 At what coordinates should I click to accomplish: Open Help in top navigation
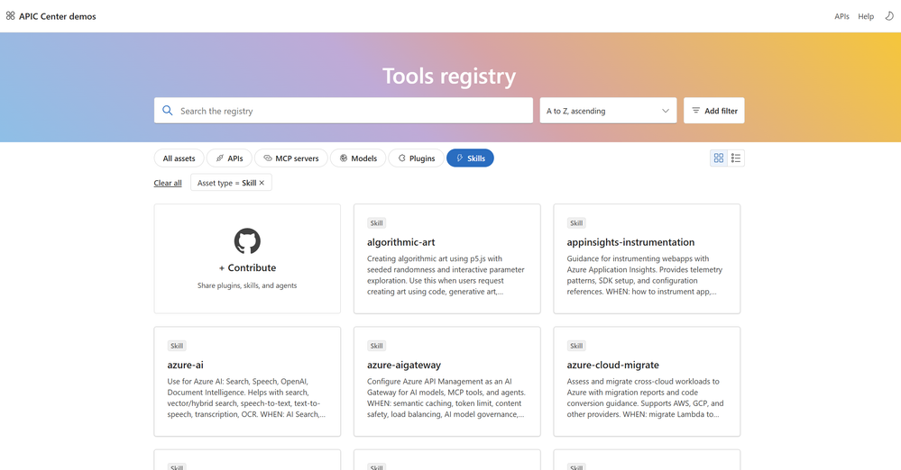[x=866, y=16]
